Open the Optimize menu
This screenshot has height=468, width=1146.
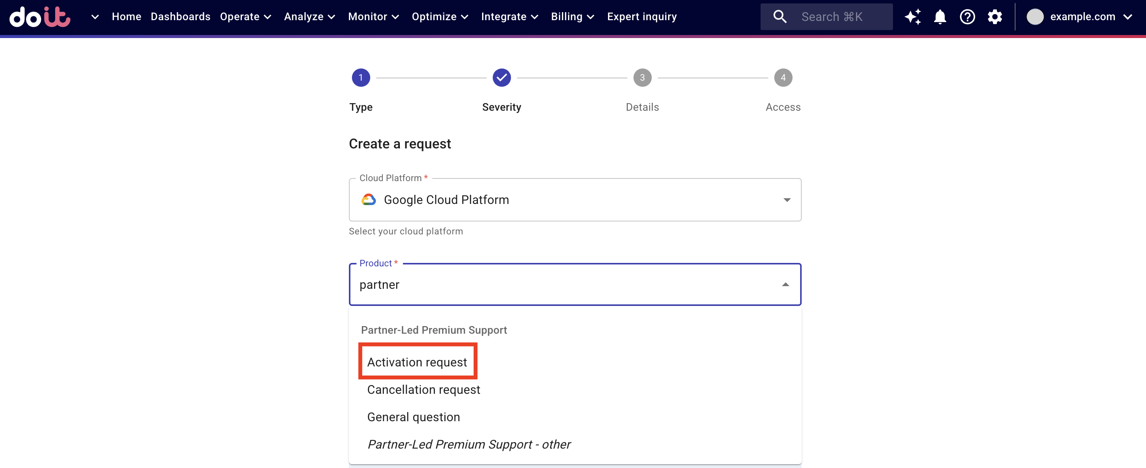pos(440,17)
